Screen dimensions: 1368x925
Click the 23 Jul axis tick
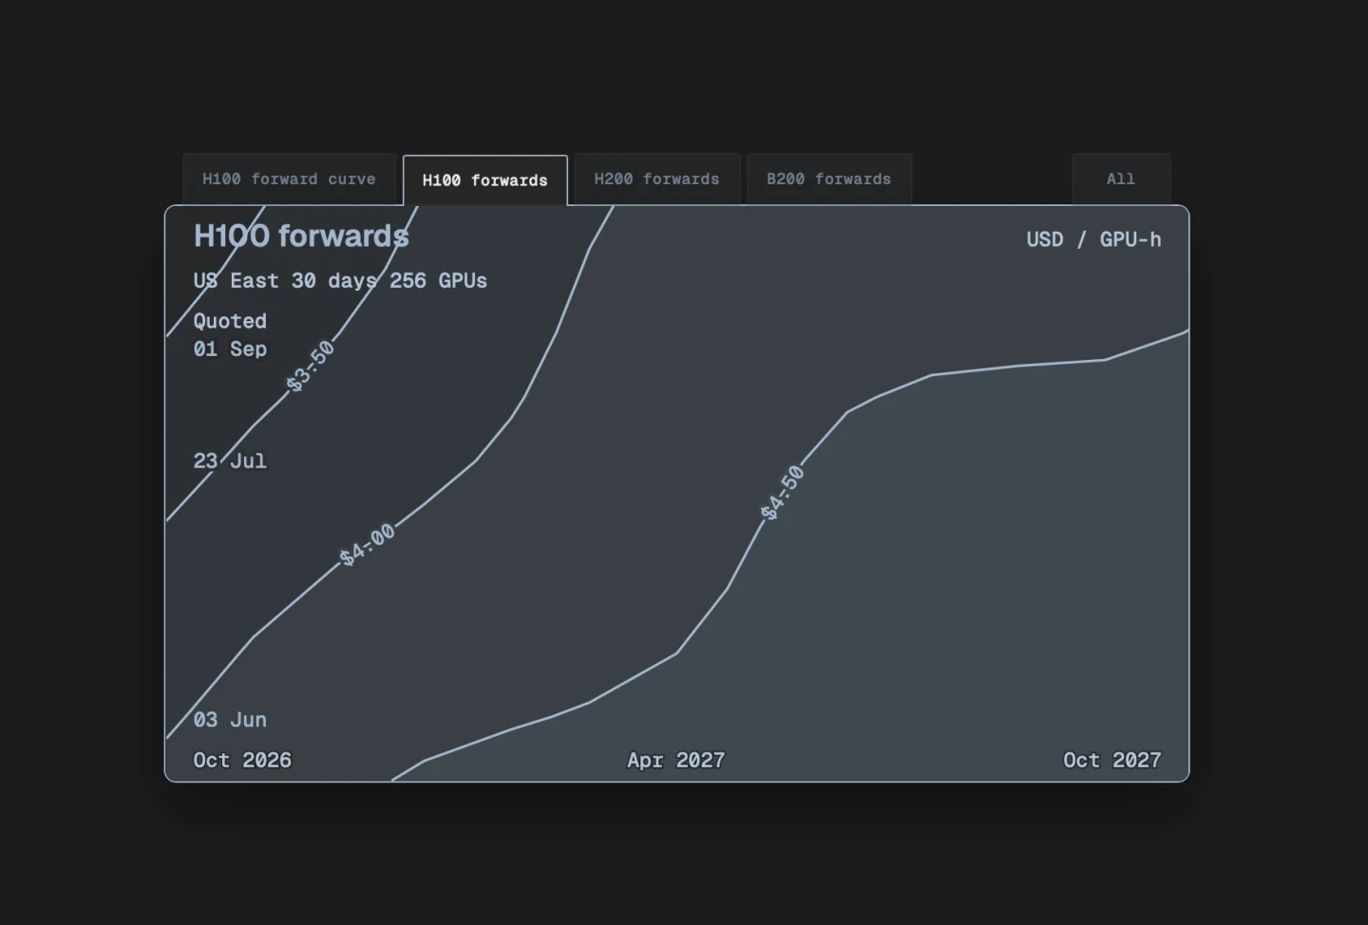[x=230, y=461]
